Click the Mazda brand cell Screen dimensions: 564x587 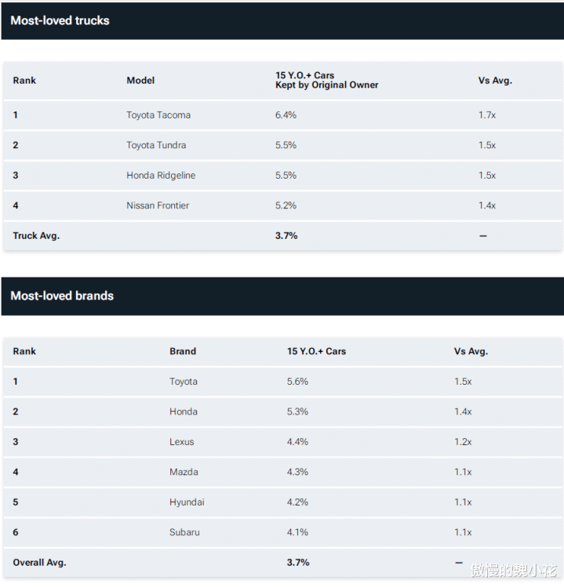pos(184,472)
